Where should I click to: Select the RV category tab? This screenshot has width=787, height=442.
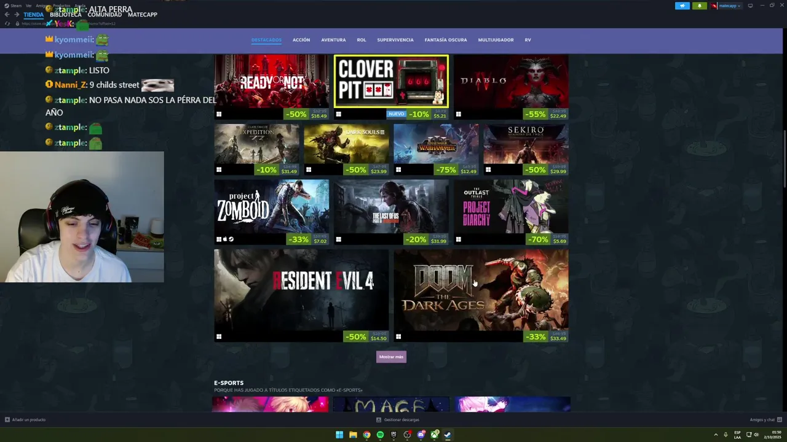point(528,40)
